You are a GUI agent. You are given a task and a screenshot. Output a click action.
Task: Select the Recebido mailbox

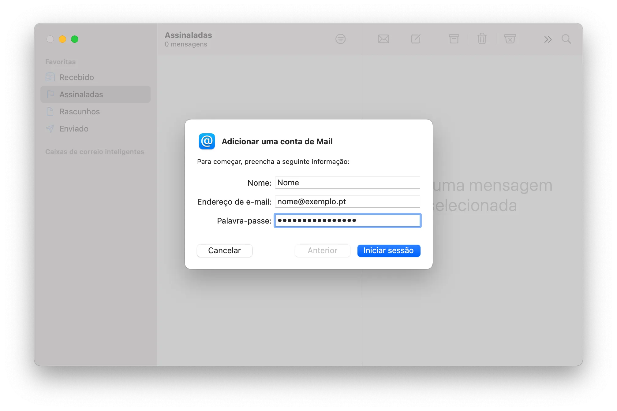[95, 77]
